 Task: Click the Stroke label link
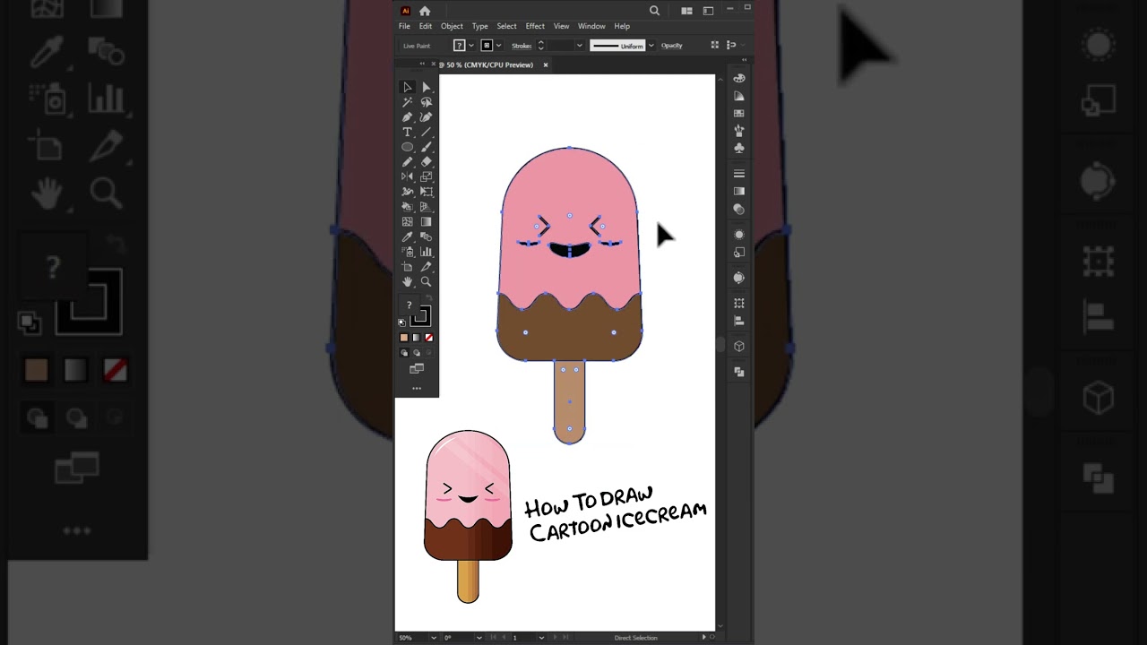pyautogui.click(x=522, y=46)
